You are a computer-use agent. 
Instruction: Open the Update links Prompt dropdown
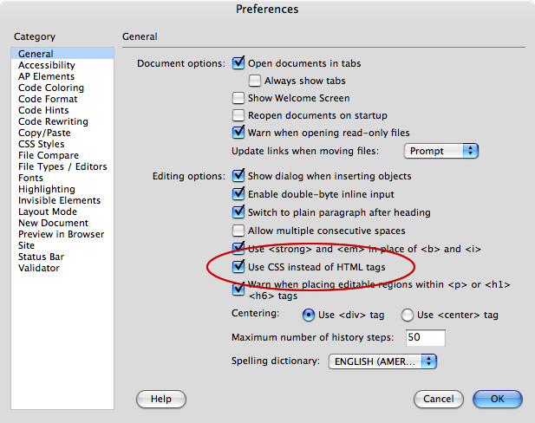coord(442,151)
